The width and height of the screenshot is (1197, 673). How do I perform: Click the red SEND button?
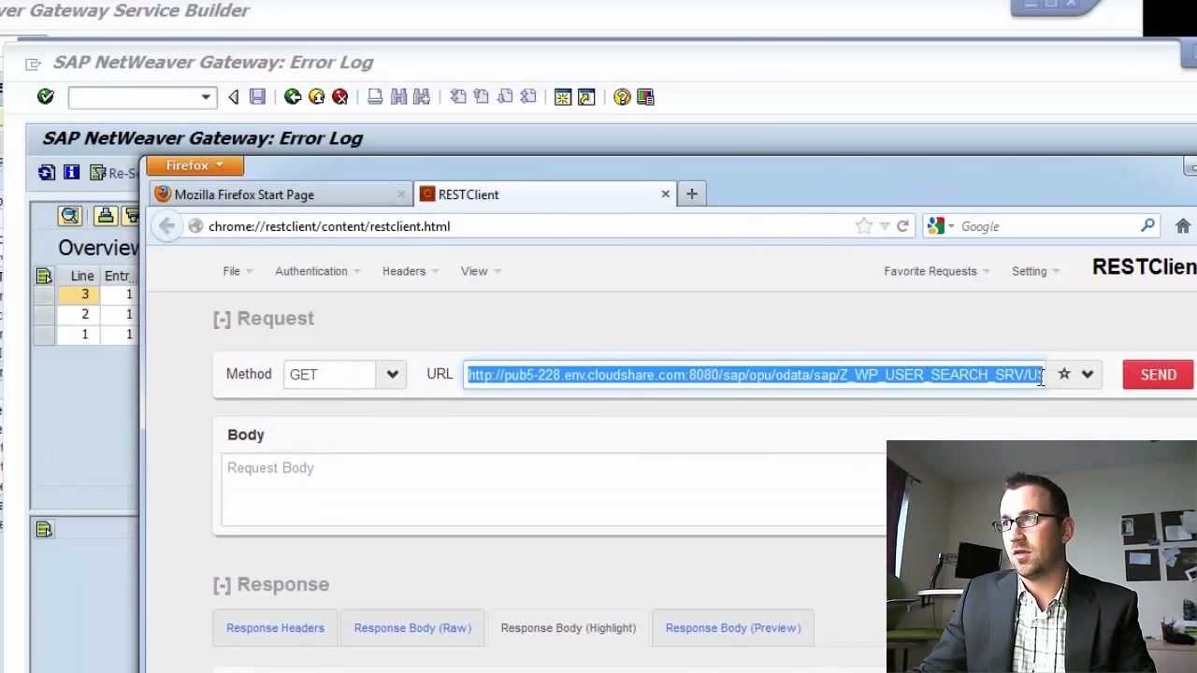1159,374
